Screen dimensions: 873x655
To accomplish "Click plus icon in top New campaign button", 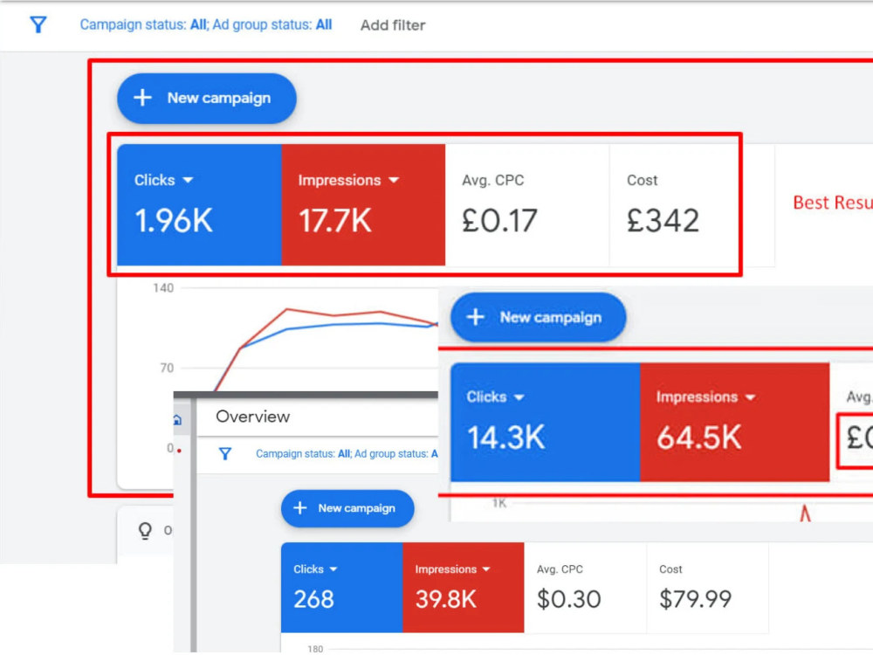I will point(142,98).
